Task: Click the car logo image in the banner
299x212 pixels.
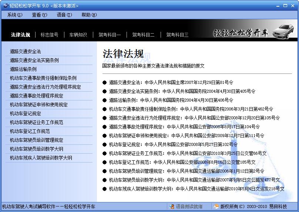Action: (283, 31)
